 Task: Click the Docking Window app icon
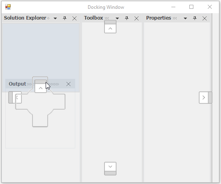(8, 7)
